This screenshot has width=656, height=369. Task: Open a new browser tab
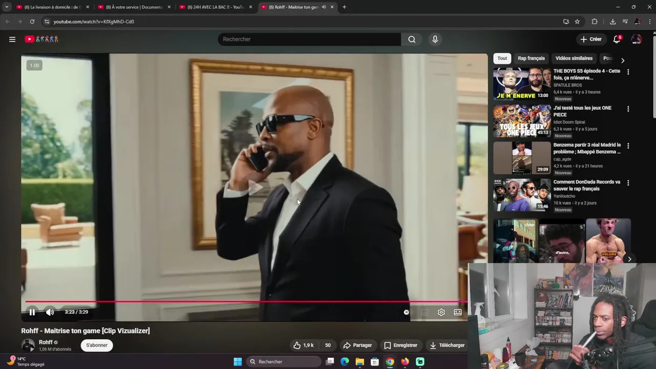tap(344, 7)
